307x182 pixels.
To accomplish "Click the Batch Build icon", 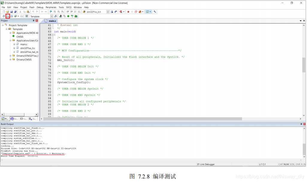I will click(x=15, y=16).
